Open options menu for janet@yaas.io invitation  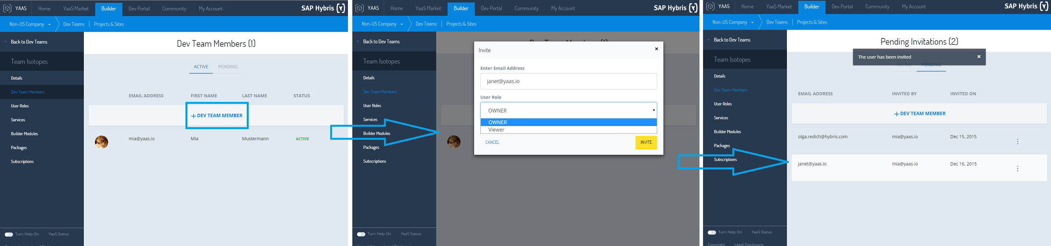tap(1017, 169)
